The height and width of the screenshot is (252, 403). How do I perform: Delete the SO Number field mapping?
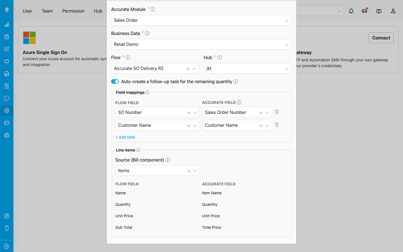click(x=277, y=112)
